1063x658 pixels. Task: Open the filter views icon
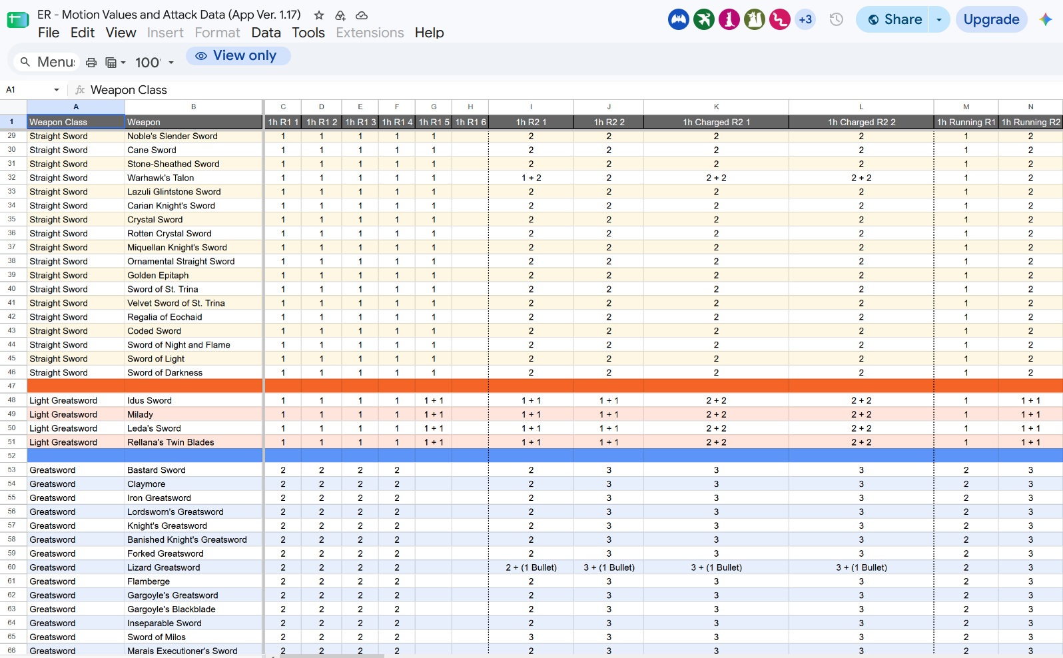click(111, 63)
